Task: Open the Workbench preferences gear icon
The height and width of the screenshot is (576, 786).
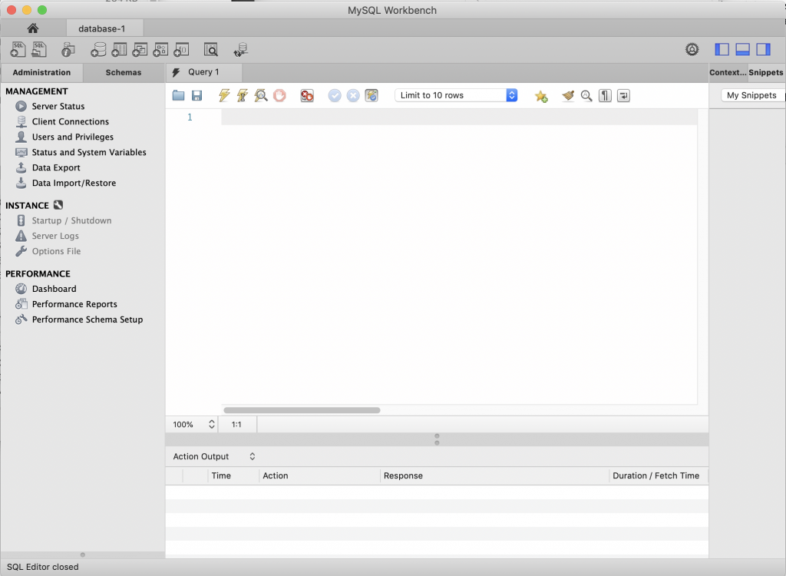Action: 692,49
